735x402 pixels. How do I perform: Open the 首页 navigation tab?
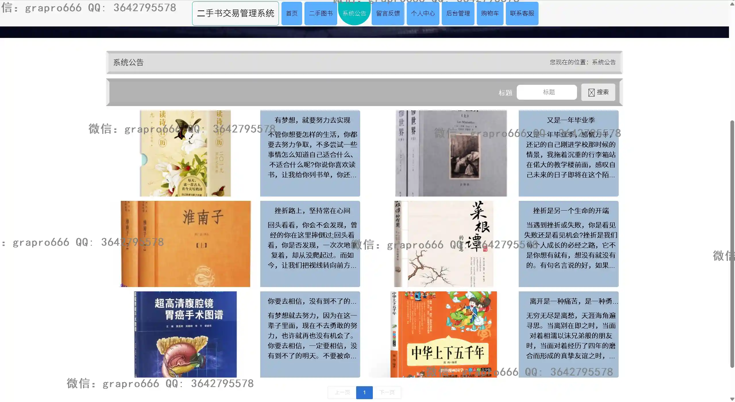click(292, 14)
